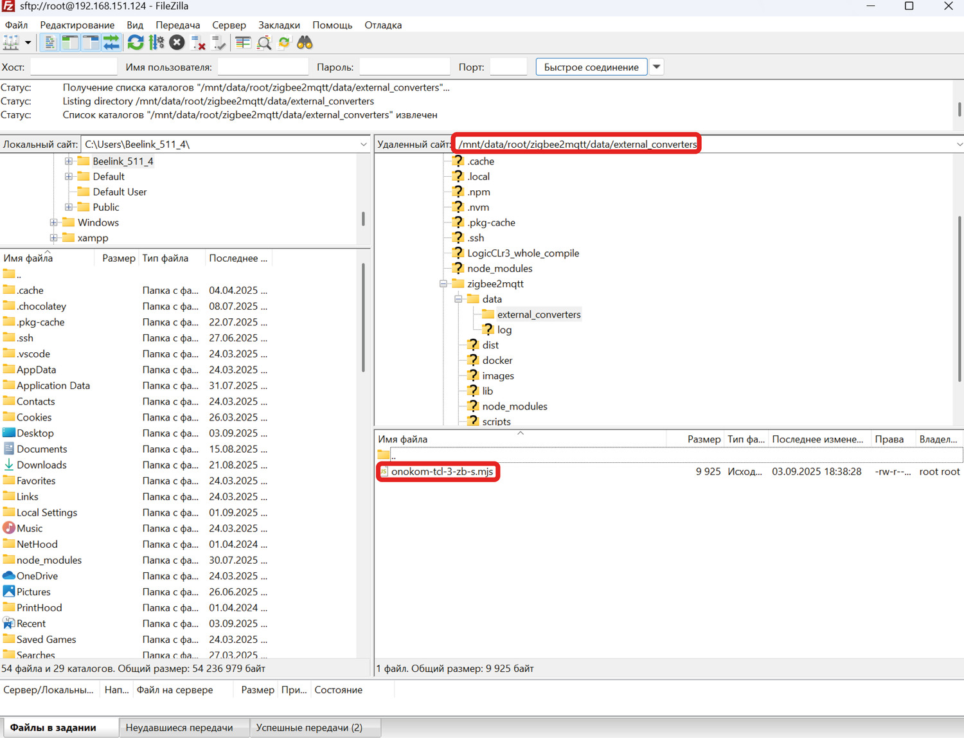Image resolution: width=964 pixels, height=738 pixels.
Task: Open the quick connect history dropdown
Action: (x=656, y=67)
